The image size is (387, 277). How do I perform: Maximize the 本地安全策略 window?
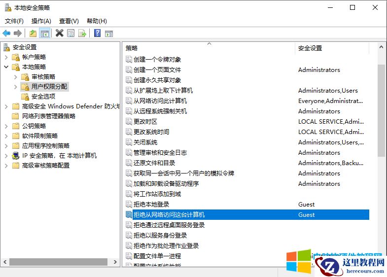tap(352, 8)
